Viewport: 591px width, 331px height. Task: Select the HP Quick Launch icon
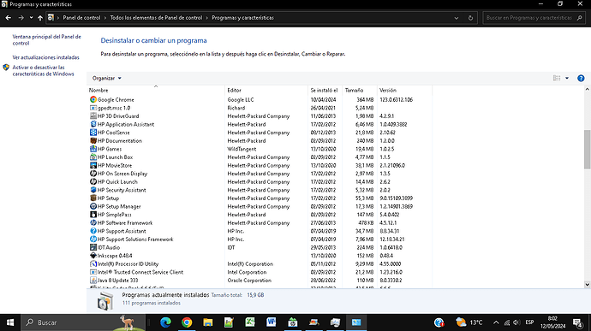(x=93, y=182)
